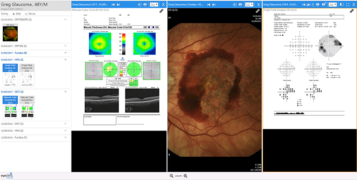
Task: Go to next image in OCT viewer
Action: 118,5
